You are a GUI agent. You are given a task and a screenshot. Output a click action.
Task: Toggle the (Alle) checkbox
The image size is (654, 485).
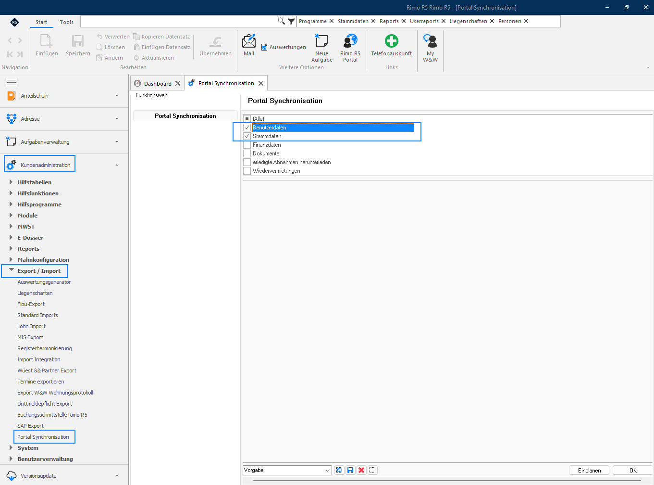tap(247, 119)
